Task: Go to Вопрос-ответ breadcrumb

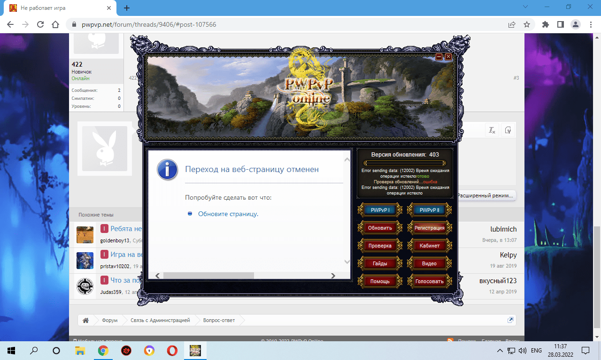Action: pyautogui.click(x=219, y=321)
